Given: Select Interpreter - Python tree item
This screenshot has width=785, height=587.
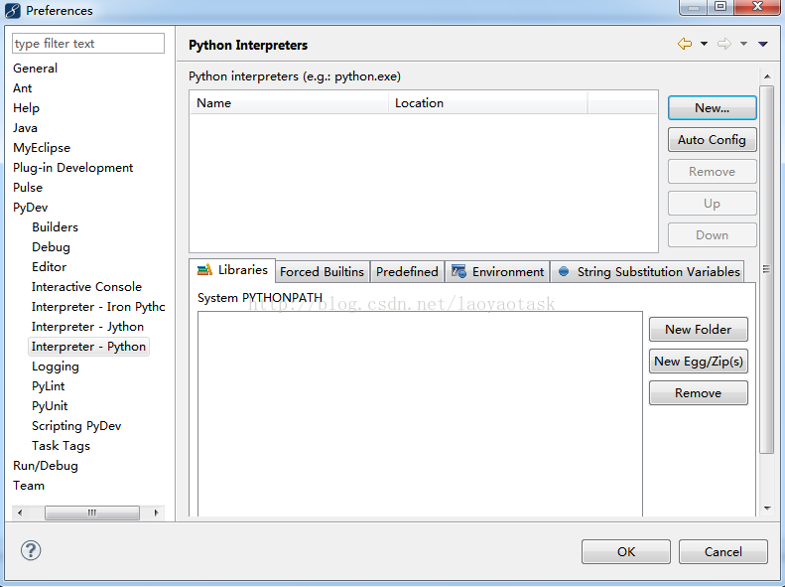Looking at the screenshot, I should pyautogui.click(x=88, y=347).
